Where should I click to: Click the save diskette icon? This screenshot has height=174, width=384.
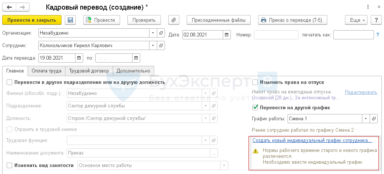70,20
